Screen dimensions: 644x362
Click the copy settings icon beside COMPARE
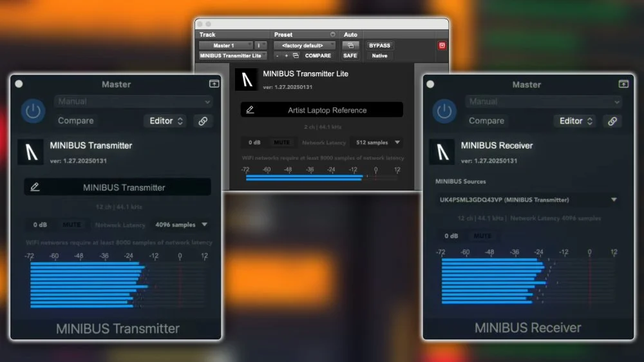click(296, 55)
